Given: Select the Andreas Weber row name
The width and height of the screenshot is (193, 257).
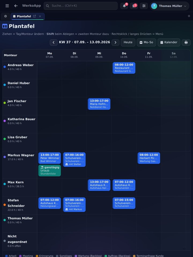Looking at the screenshot, I should 21,65.
